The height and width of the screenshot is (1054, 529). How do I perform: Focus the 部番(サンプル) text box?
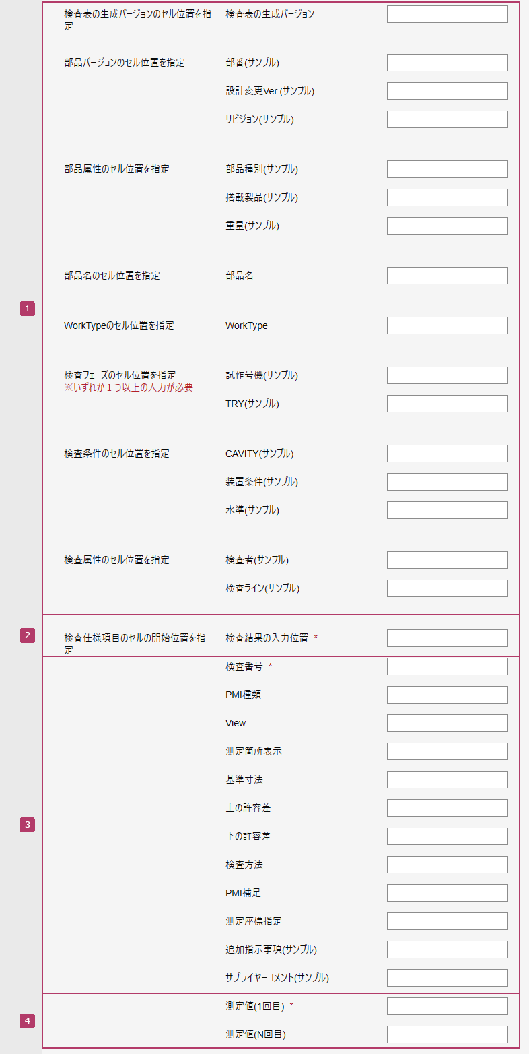click(447, 63)
